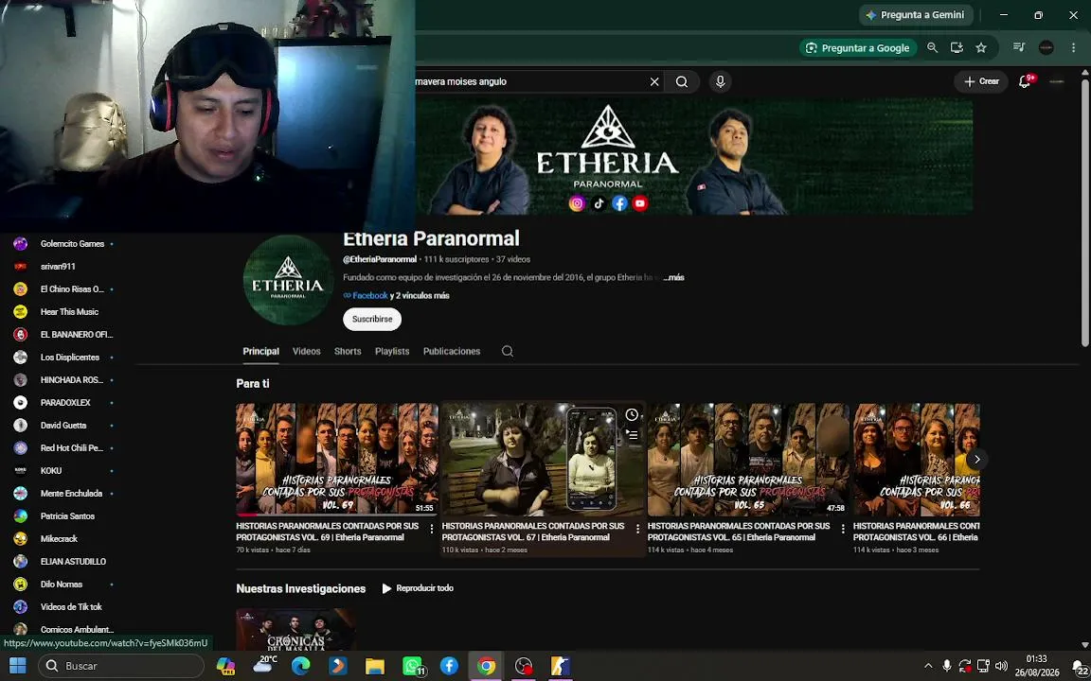This screenshot has width=1091, height=681.
Task: Open 'y 2 vínculos más' links
Action: pyautogui.click(x=420, y=296)
